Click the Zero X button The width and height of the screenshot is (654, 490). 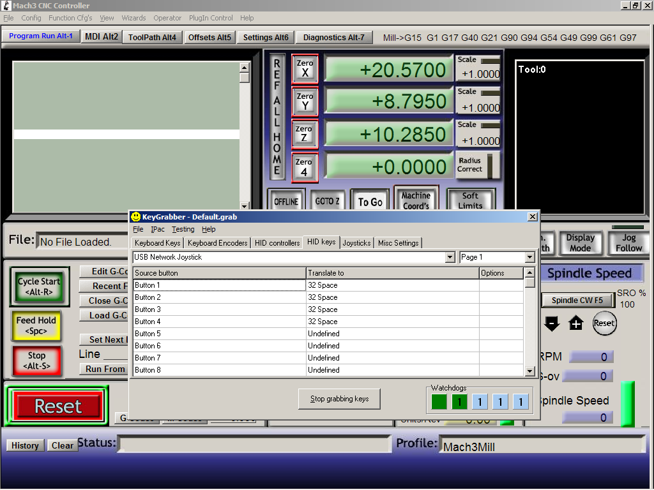[x=305, y=68]
